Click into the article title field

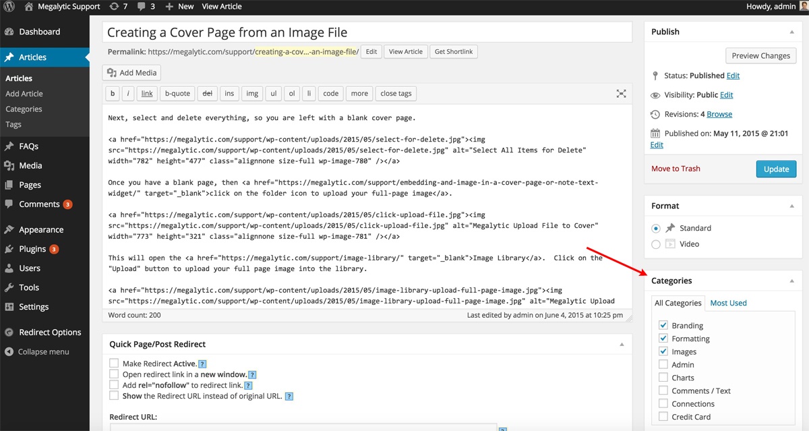tap(367, 32)
